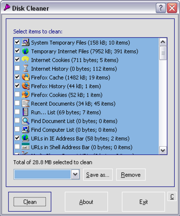The width and height of the screenshot is (180, 216).
Task: Click the System Temporary Files computer icon
Action: point(26,42)
